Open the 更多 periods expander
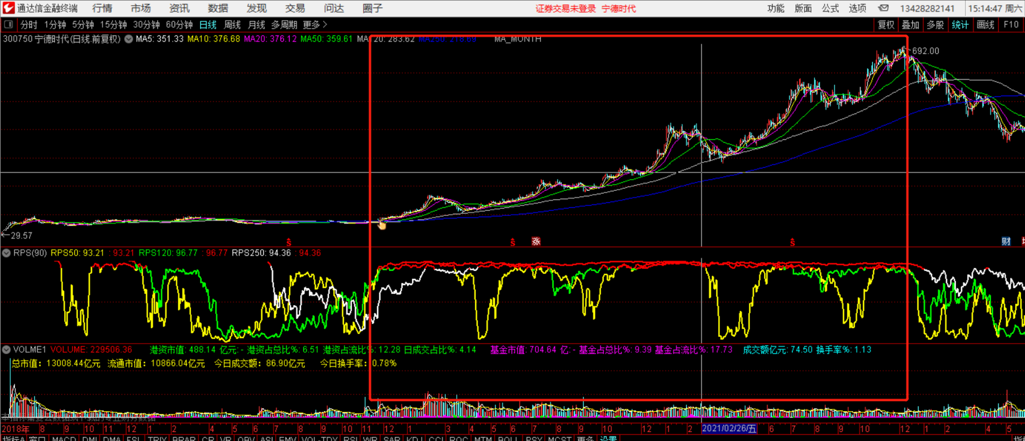Viewport: 1025px width, 441px height. click(315, 25)
